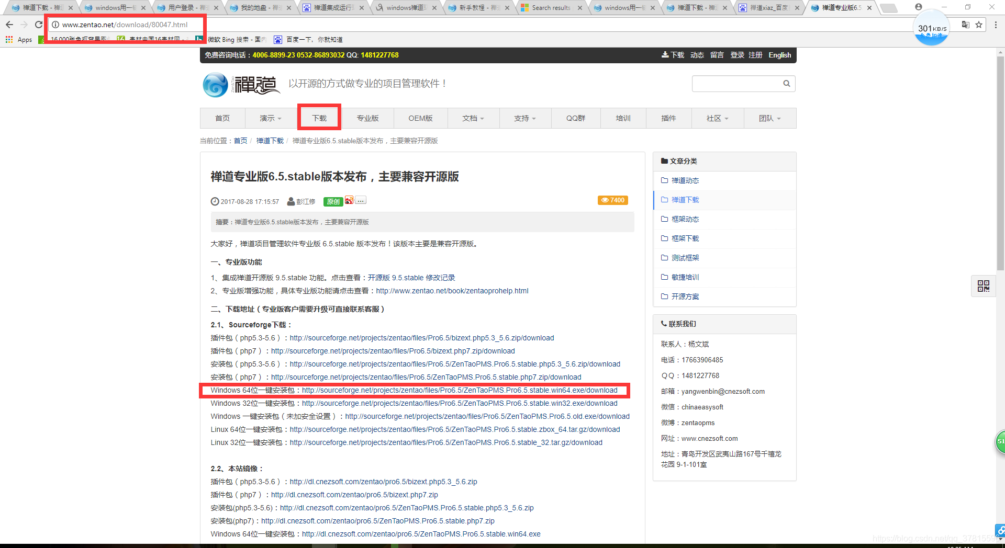Viewport: 1005px width, 548px height.
Task: Open the 测试框架 category in the sidebar
Action: 724,258
